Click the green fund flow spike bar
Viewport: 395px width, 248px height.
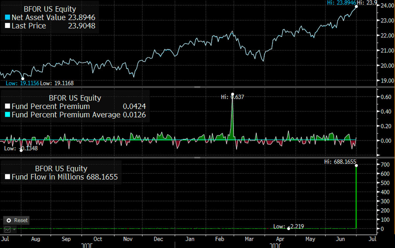356,197
